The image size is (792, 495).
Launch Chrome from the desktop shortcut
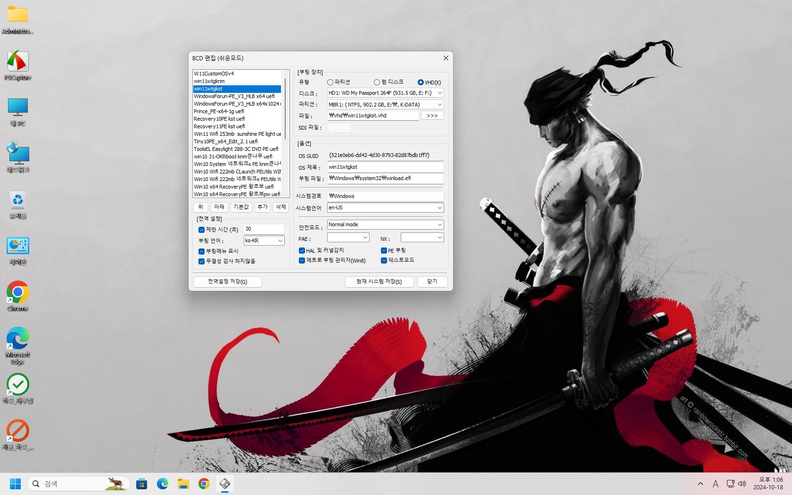[x=18, y=296]
